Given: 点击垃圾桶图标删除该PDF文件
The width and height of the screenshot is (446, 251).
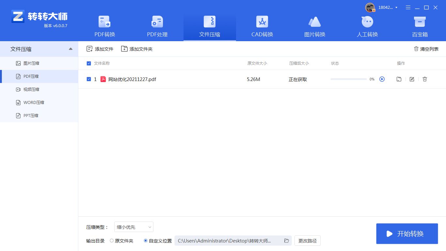Looking at the screenshot, I should point(425,79).
